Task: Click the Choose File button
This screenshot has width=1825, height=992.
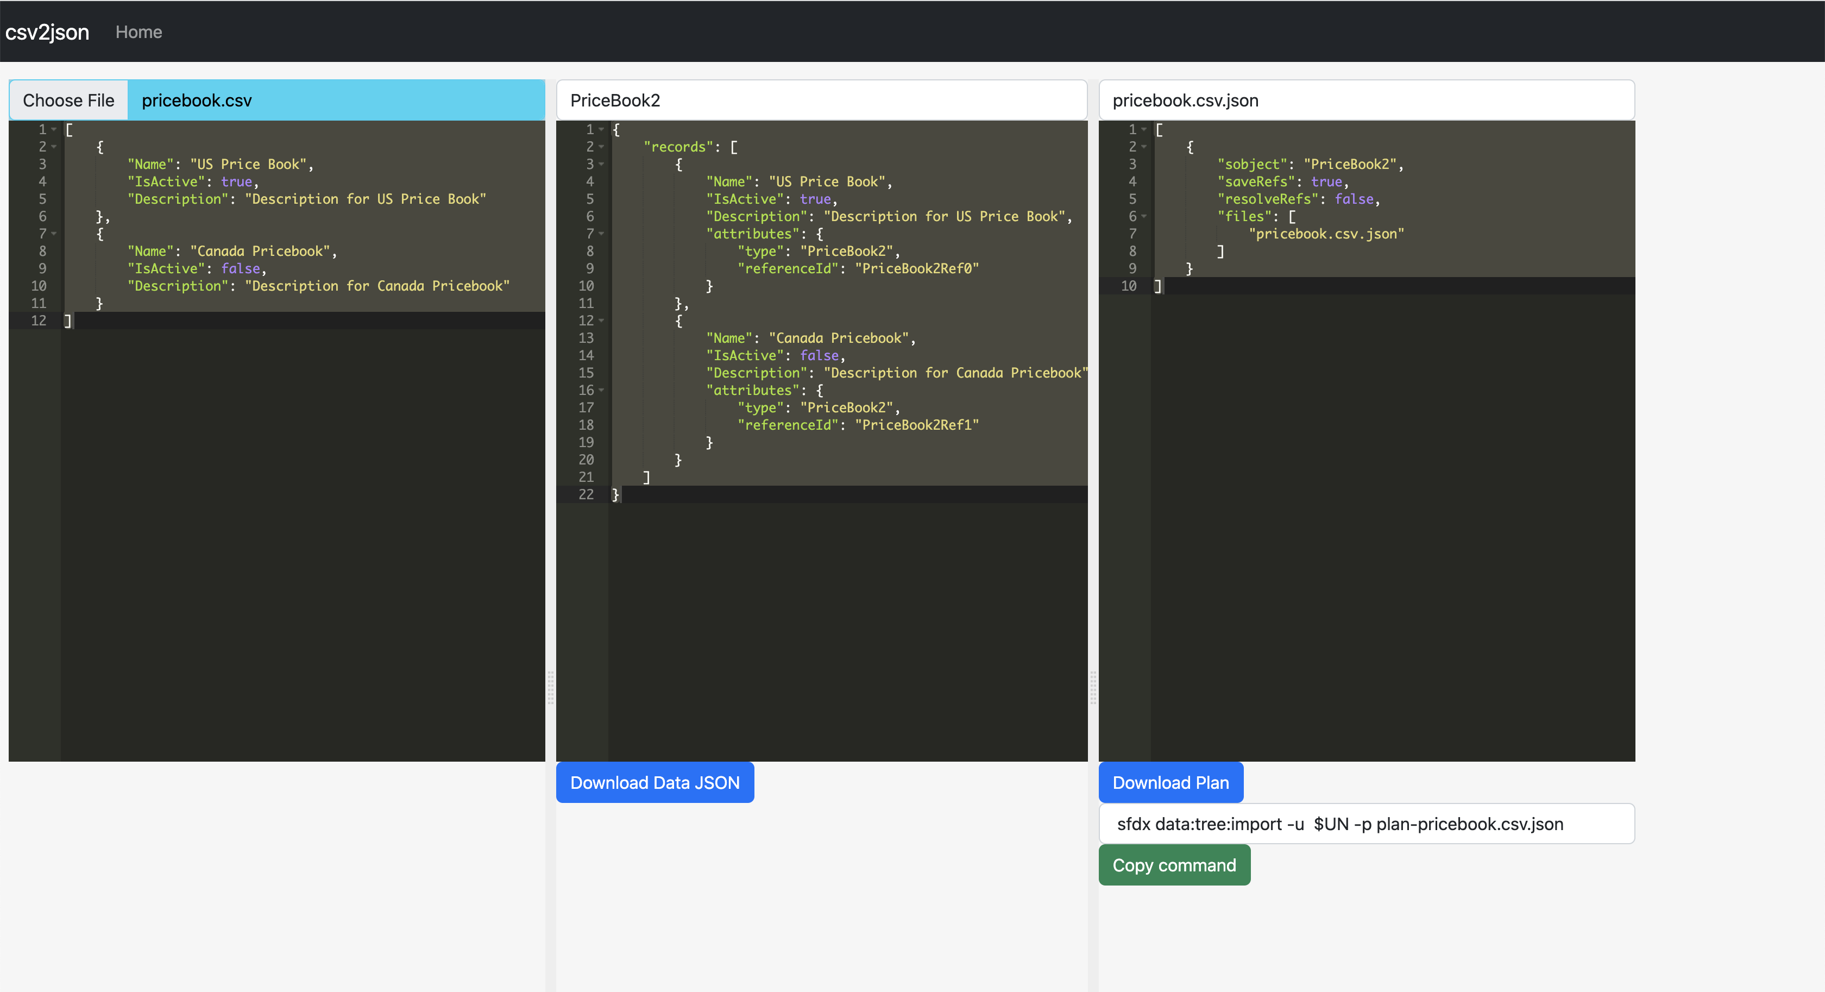Action: [69, 100]
